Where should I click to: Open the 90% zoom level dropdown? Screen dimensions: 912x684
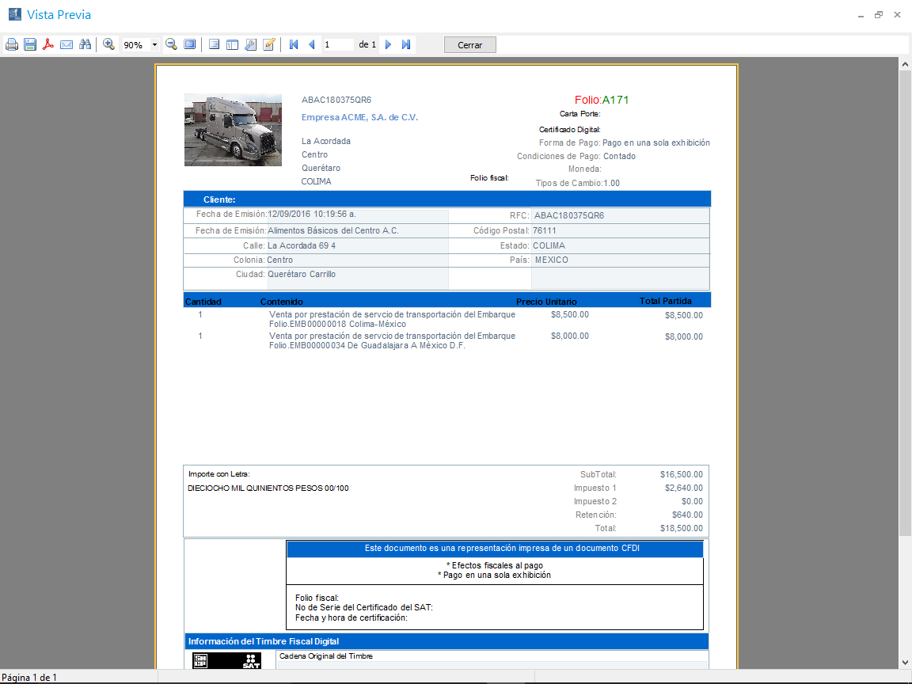[154, 45]
